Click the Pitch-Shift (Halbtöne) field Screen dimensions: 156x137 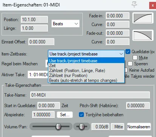click(138, 105)
